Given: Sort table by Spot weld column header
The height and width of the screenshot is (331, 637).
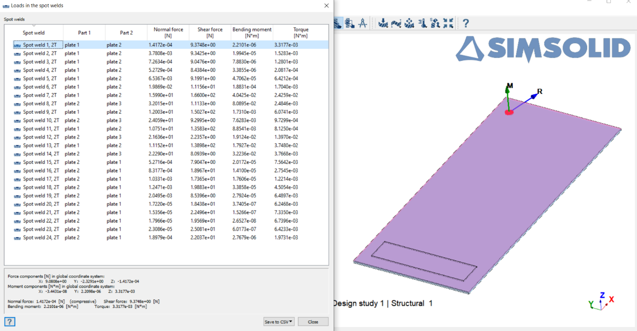Looking at the screenshot, I should (34, 33).
